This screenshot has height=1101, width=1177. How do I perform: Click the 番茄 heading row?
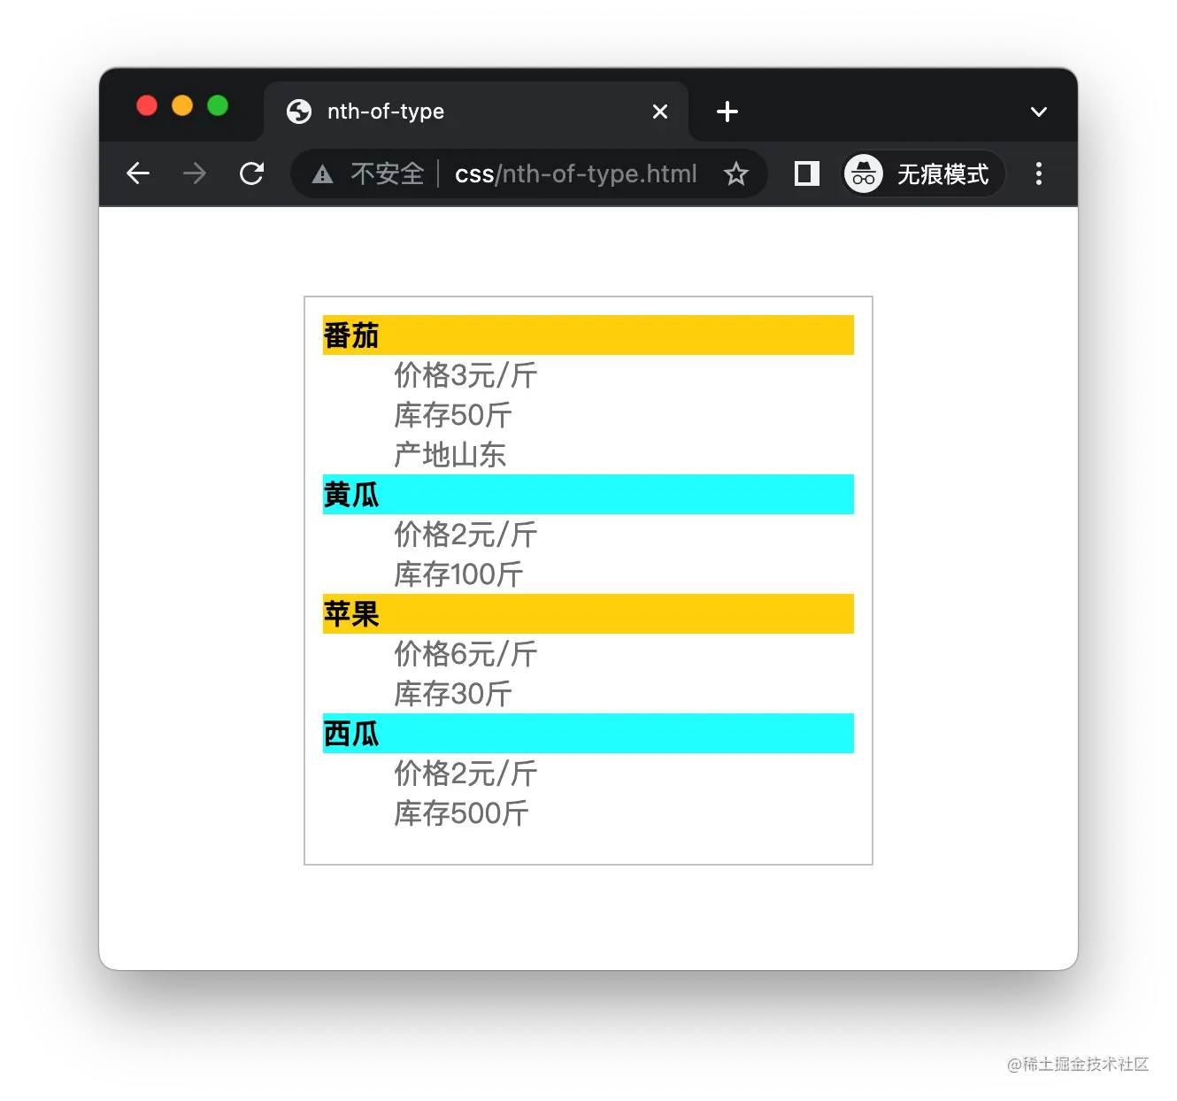click(588, 335)
